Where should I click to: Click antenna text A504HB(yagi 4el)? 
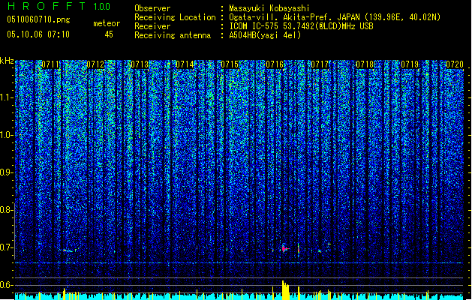[265, 35]
